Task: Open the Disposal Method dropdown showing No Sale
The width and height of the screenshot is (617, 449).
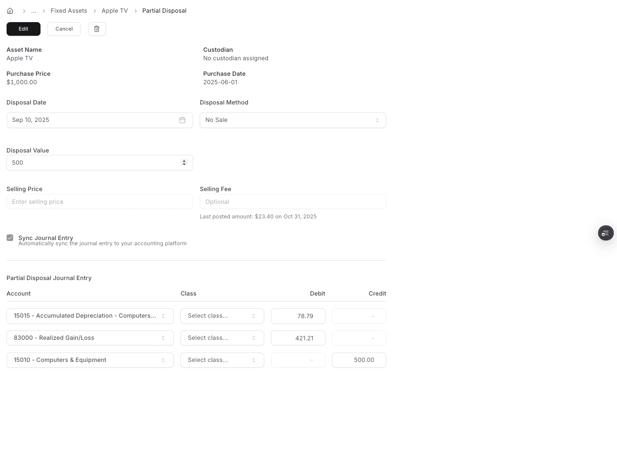Action: 293,120
